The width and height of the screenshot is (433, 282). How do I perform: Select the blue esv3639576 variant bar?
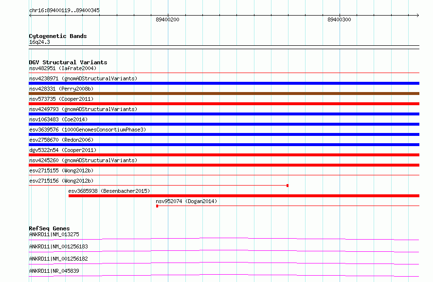click(224, 134)
